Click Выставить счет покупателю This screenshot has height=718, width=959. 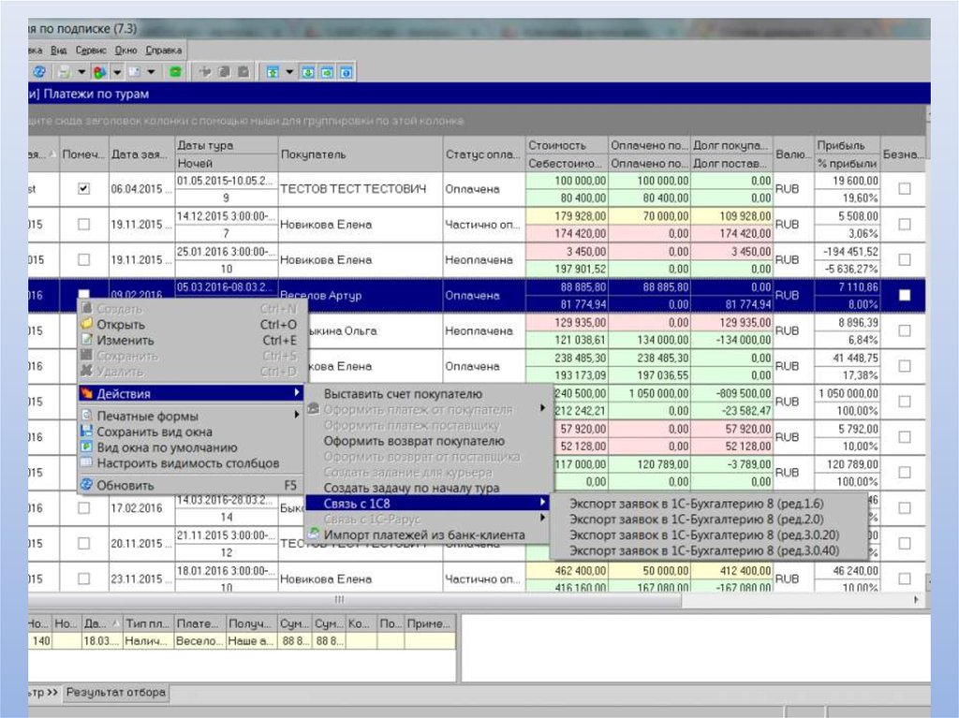pyautogui.click(x=427, y=394)
